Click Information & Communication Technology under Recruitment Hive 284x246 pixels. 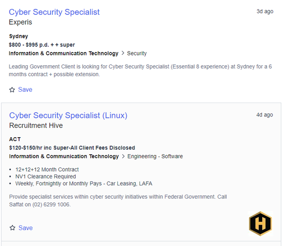64,157
